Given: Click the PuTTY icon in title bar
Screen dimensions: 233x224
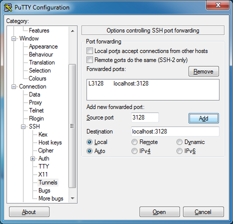Looking at the screenshot, I should [x=8, y=7].
